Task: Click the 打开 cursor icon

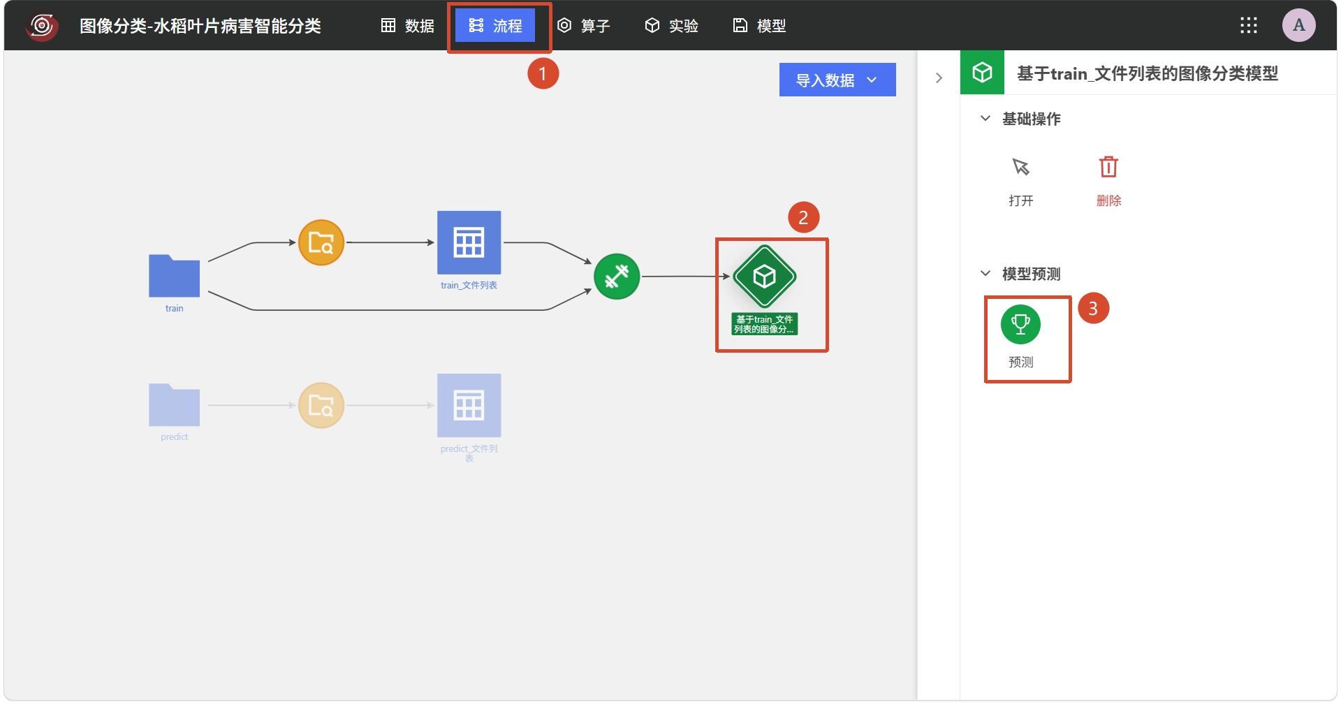Action: coord(1020,167)
